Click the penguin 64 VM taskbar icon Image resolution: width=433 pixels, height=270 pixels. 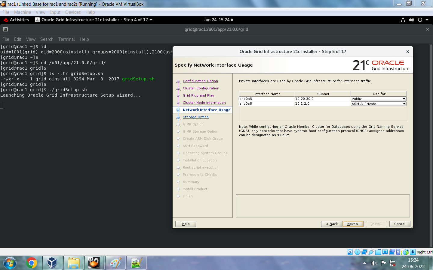coord(94,263)
